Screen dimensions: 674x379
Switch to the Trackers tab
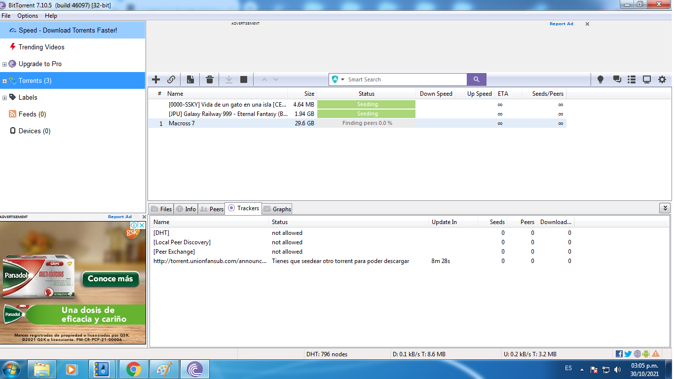(x=243, y=208)
